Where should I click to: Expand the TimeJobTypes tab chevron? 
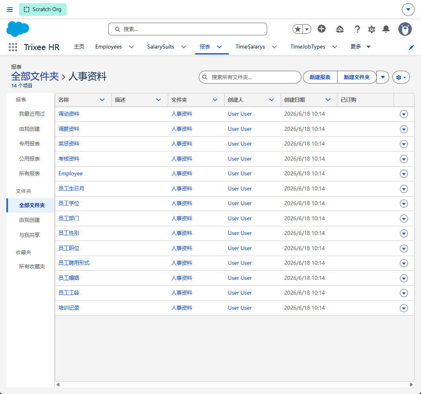335,47
